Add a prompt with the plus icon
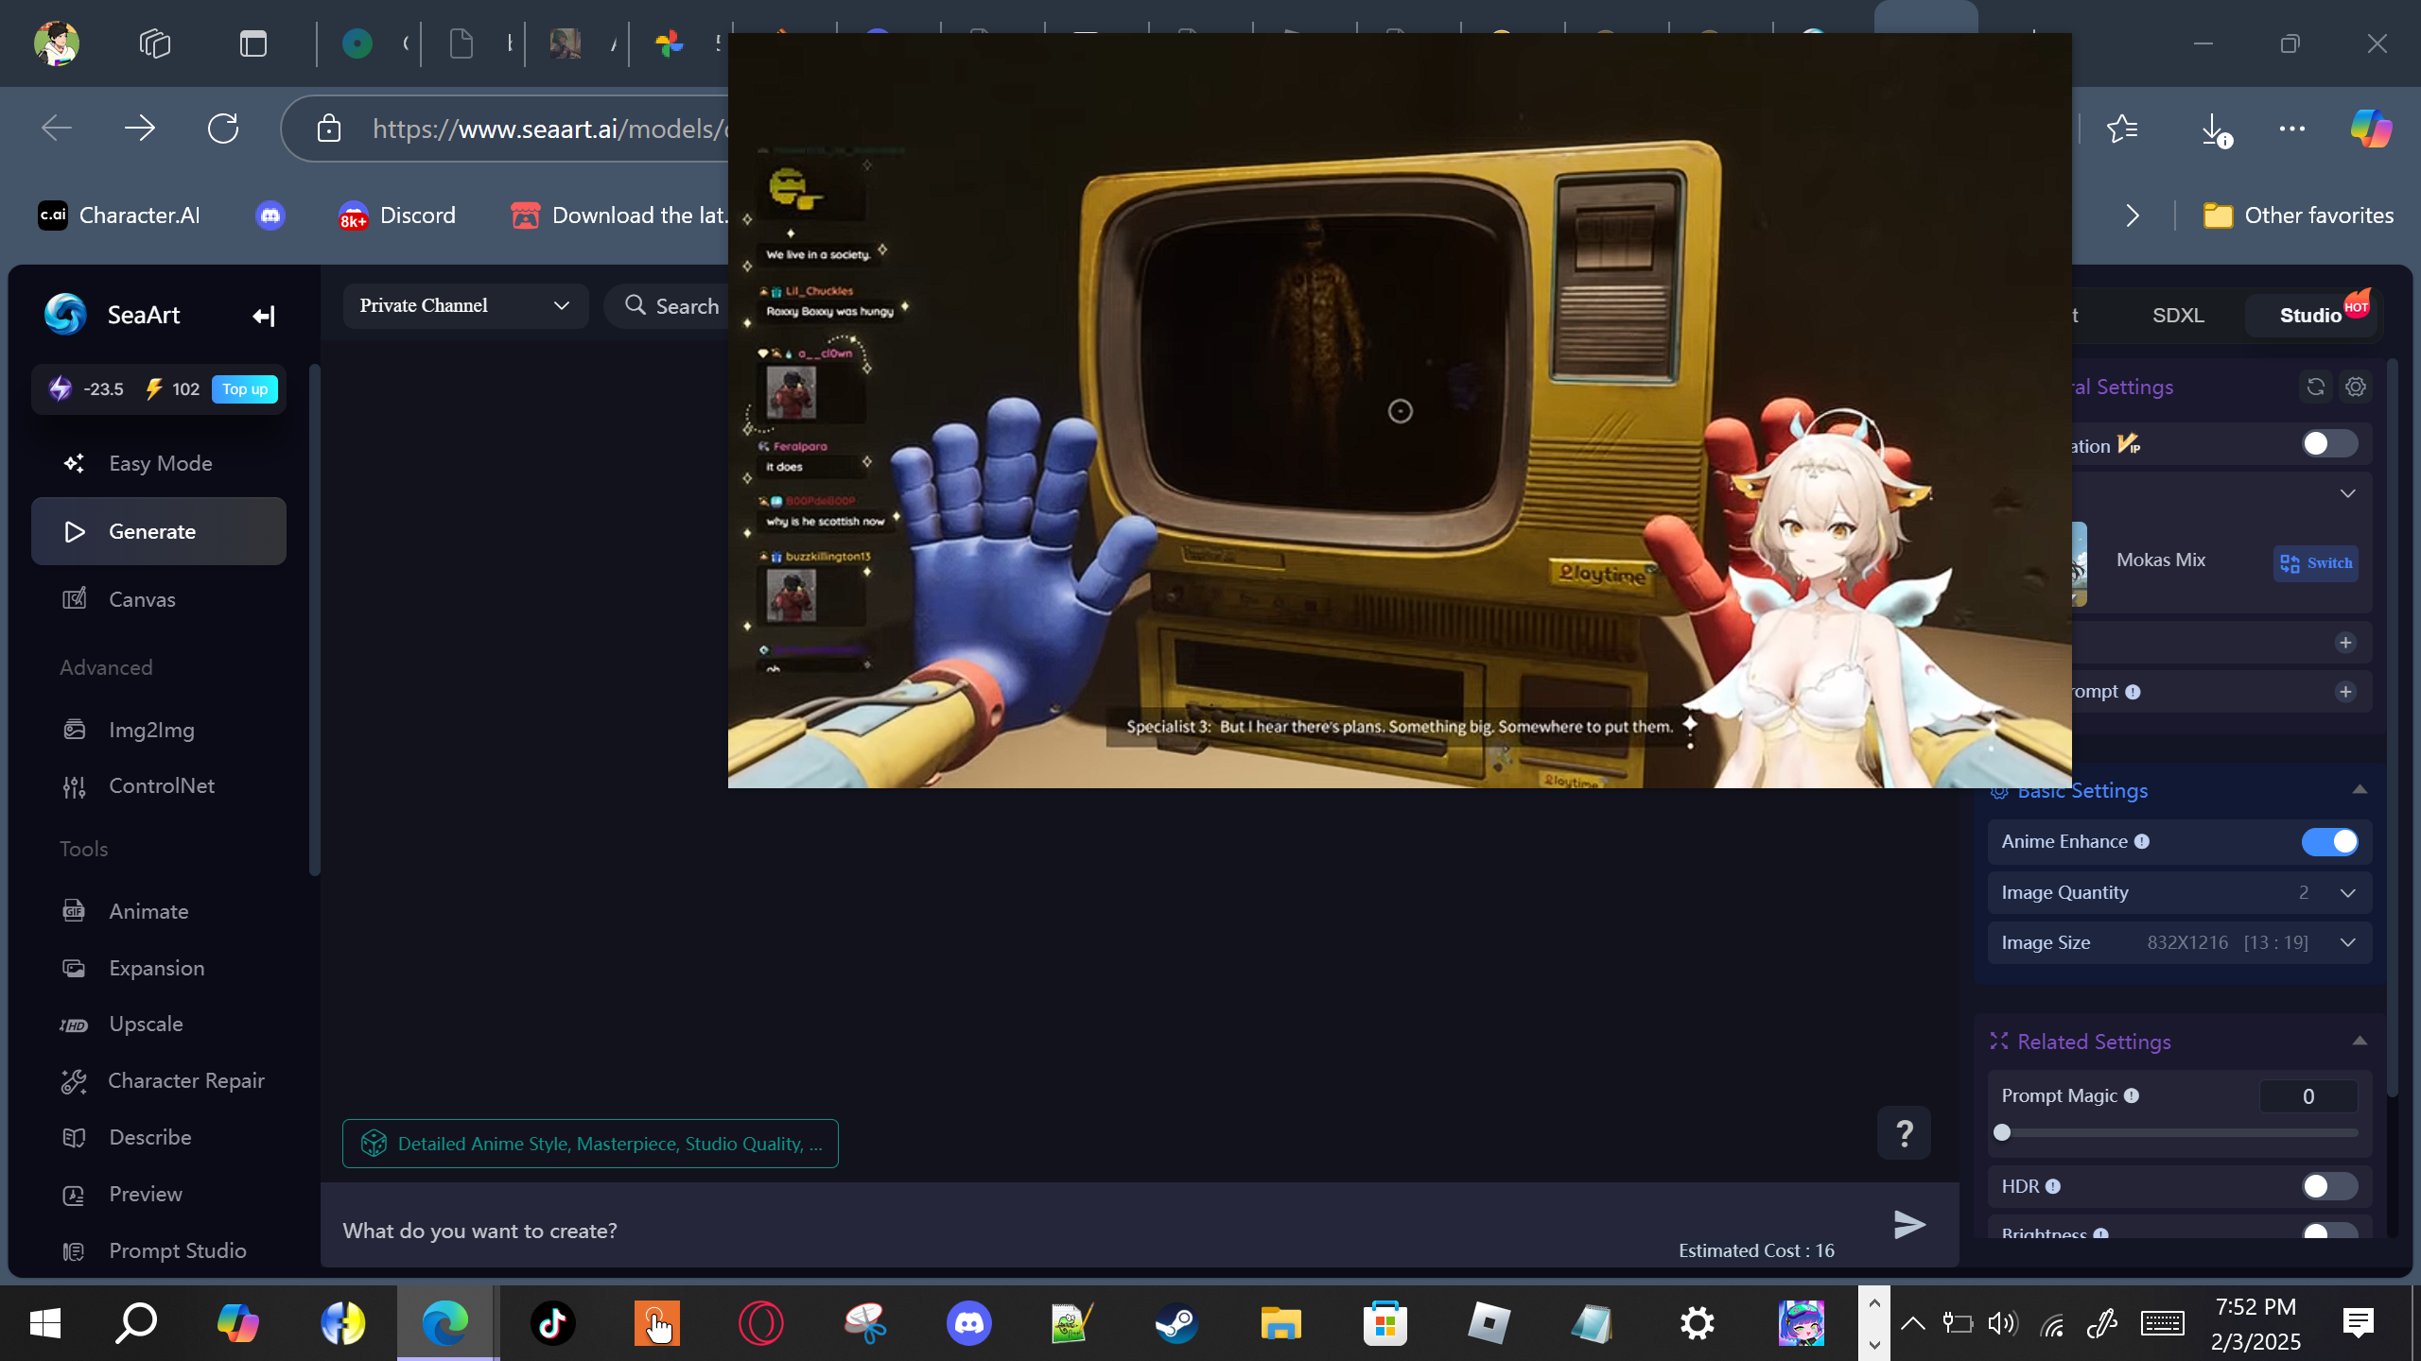Image resolution: width=2421 pixels, height=1361 pixels. (x=2345, y=692)
